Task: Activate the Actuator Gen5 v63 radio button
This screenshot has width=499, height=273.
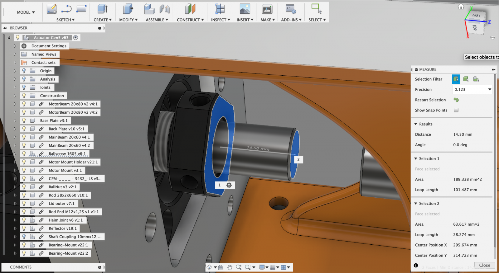Action: coord(75,38)
